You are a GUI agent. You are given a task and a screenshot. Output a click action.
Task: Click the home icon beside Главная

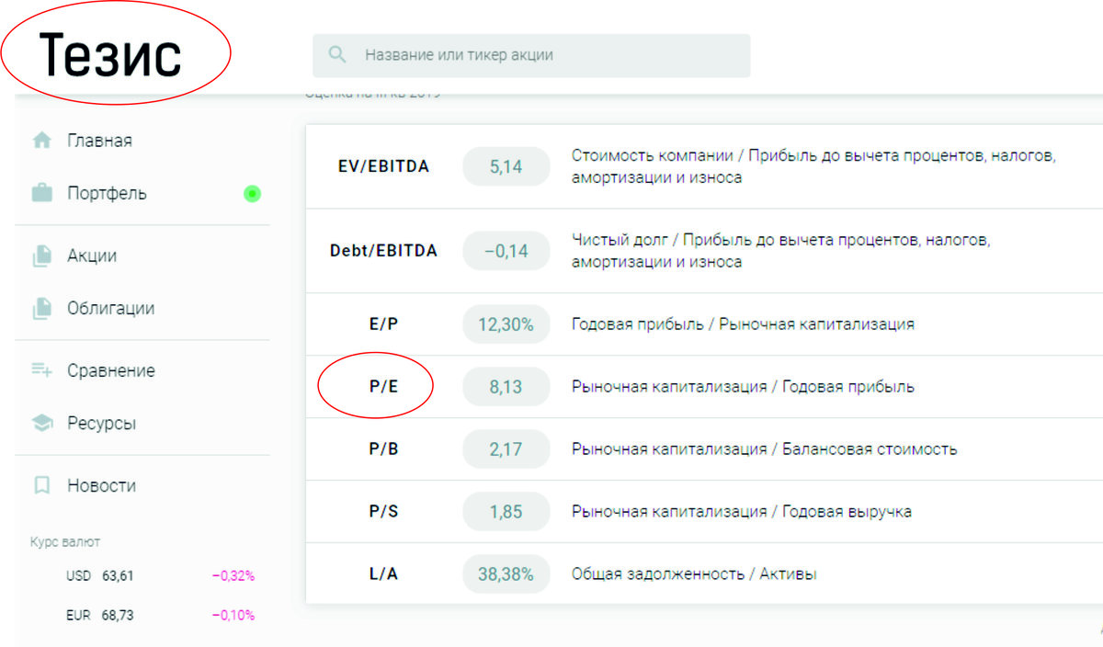tap(41, 141)
